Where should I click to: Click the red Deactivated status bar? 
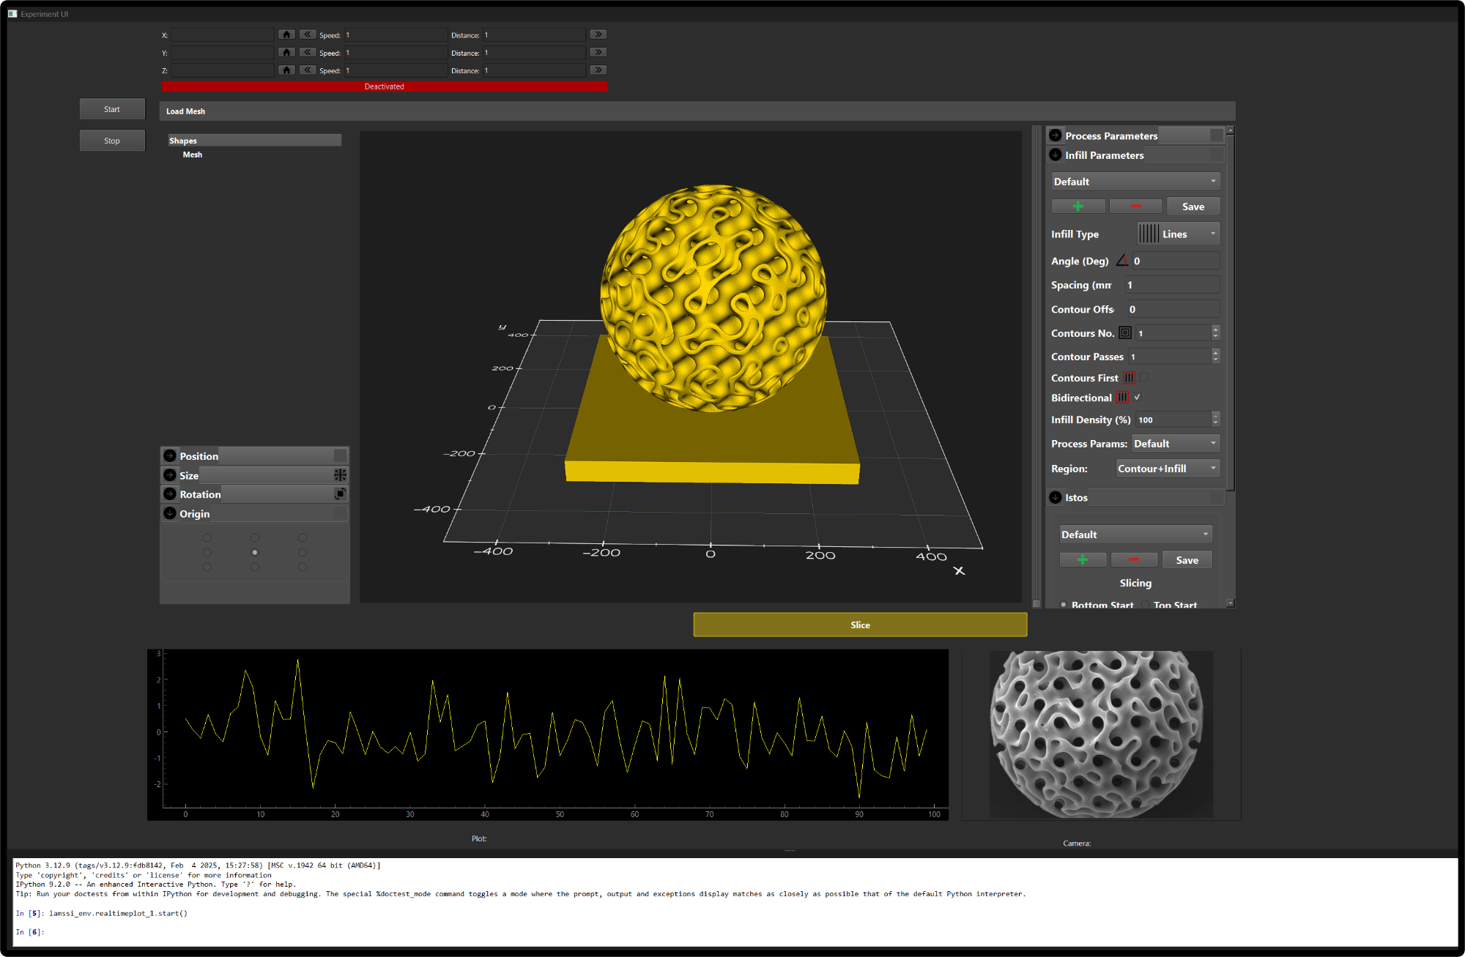click(x=385, y=86)
